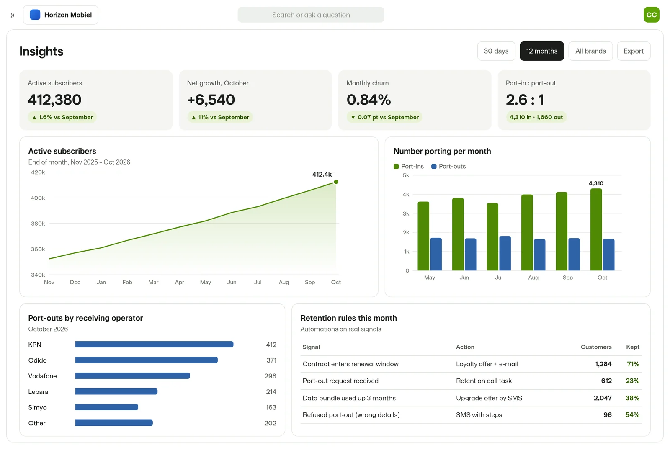Image resolution: width=670 pixels, height=450 pixels.
Task: Click the 2.6 : 1 port ratio value
Action: tap(525, 100)
